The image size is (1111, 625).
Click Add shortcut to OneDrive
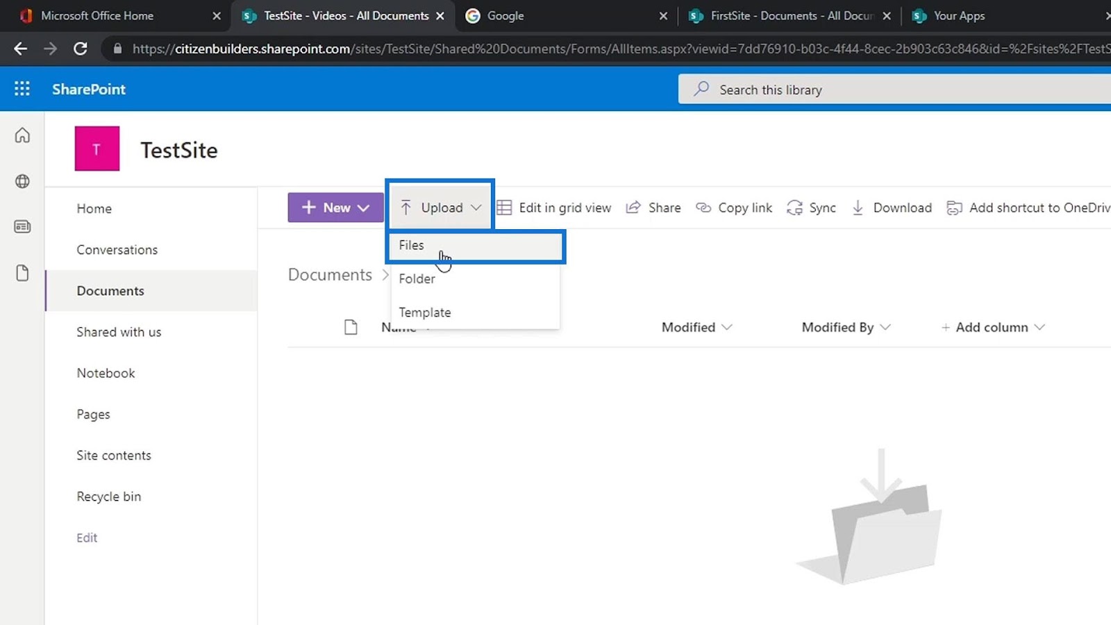pos(1028,208)
